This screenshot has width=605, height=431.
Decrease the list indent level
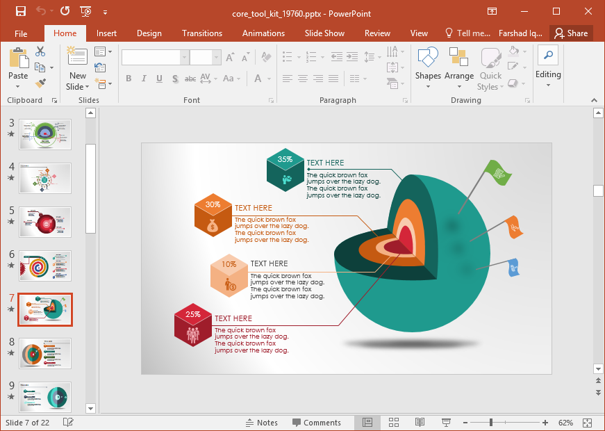click(x=336, y=57)
